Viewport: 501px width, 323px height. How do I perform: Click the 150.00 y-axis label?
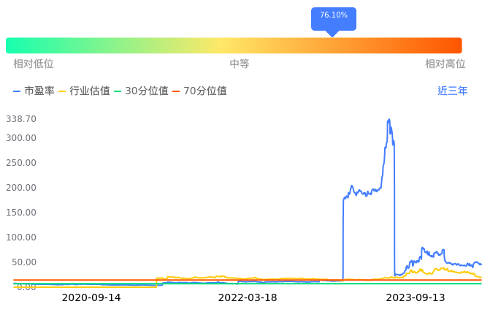[20, 213]
